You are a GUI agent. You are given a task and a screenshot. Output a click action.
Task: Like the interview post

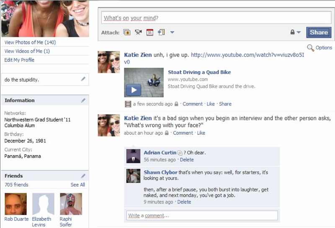(x=201, y=133)
